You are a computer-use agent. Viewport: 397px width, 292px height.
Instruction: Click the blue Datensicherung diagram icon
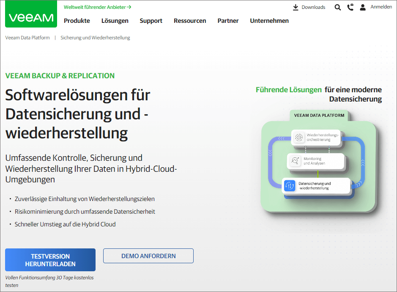point(290,185)
